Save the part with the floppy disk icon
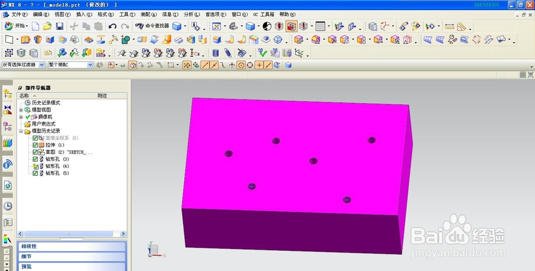The width and height of the screenshot is (535, 271). click(x=59, y=26)
